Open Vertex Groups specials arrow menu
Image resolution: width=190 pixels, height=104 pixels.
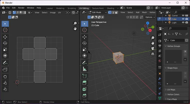click(185, 60)
